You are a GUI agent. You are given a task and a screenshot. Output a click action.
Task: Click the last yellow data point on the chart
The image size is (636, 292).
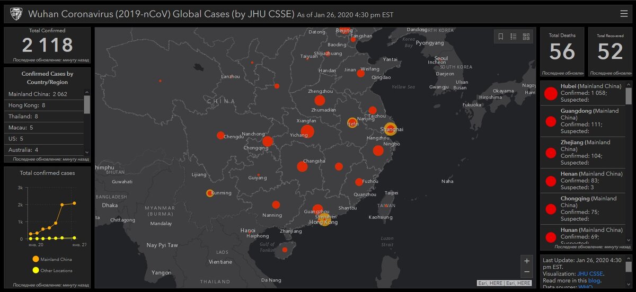click(74, 238)
